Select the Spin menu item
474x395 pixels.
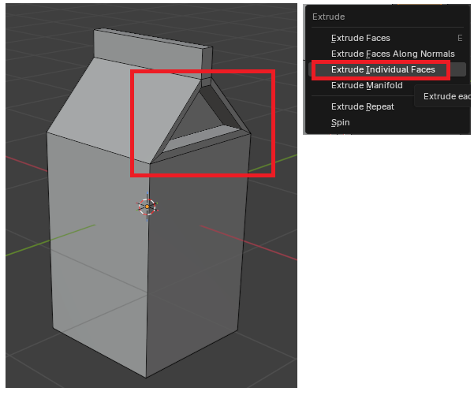point(341,122)
